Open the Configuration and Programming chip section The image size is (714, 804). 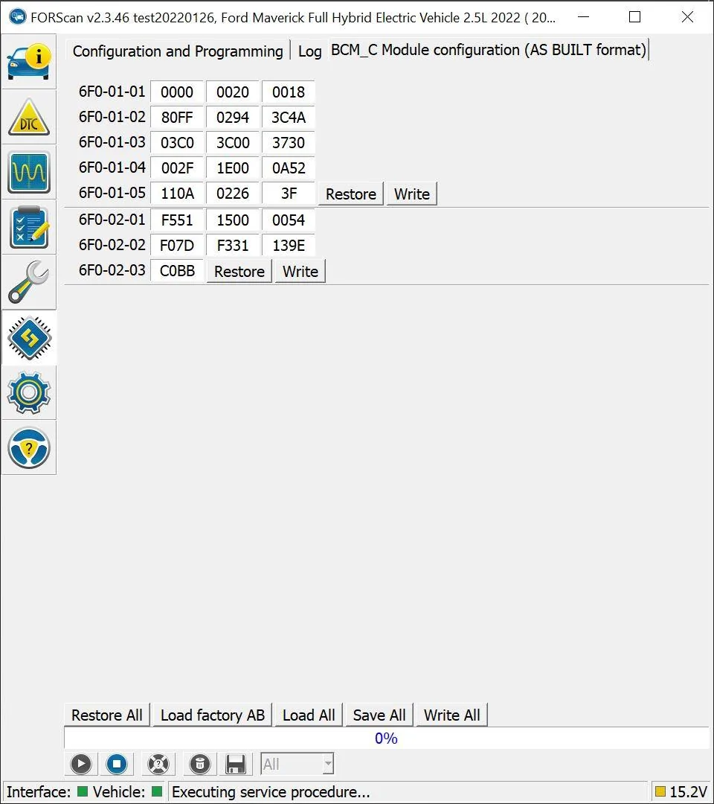[x=29, y=337]
